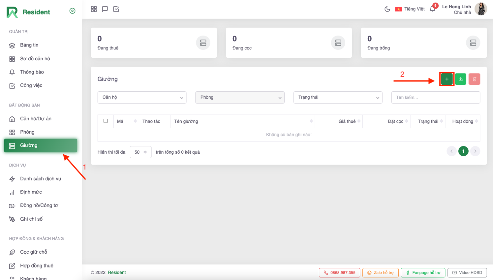Screen dimensions: 493x280
Task: Change the 50 rows per page stepper
Action: 141,152
